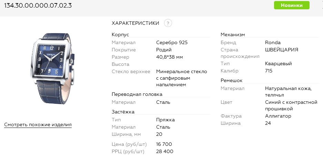323x161 pixels.
Task: Click the green Новинки badge
Action: pyautogui.click(x=292, y=5)
